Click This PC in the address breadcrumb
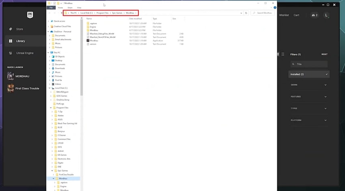This screenshot has width=345, height=191. pyautogui.click(x=73, y=13)
